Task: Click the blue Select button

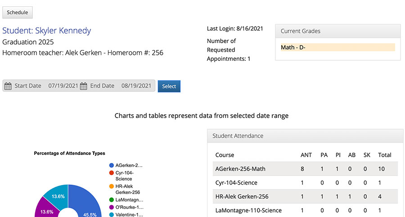Action: 169,86
